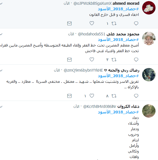Expand options caret on @KcrthBHVd0B6lNr's tweet
158x160 pixels.
[1, 107]
